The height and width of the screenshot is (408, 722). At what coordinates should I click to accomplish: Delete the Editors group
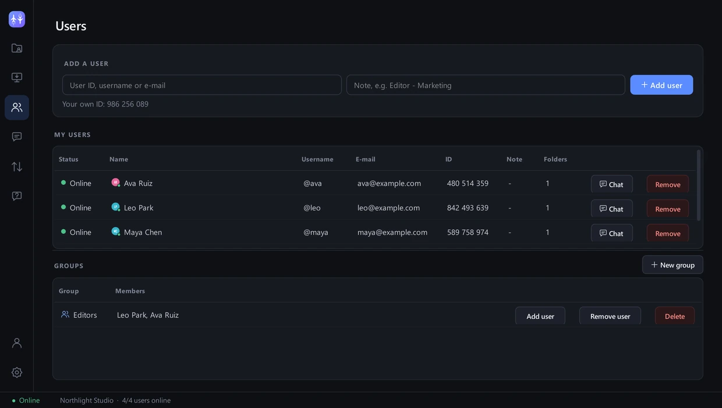675,316
